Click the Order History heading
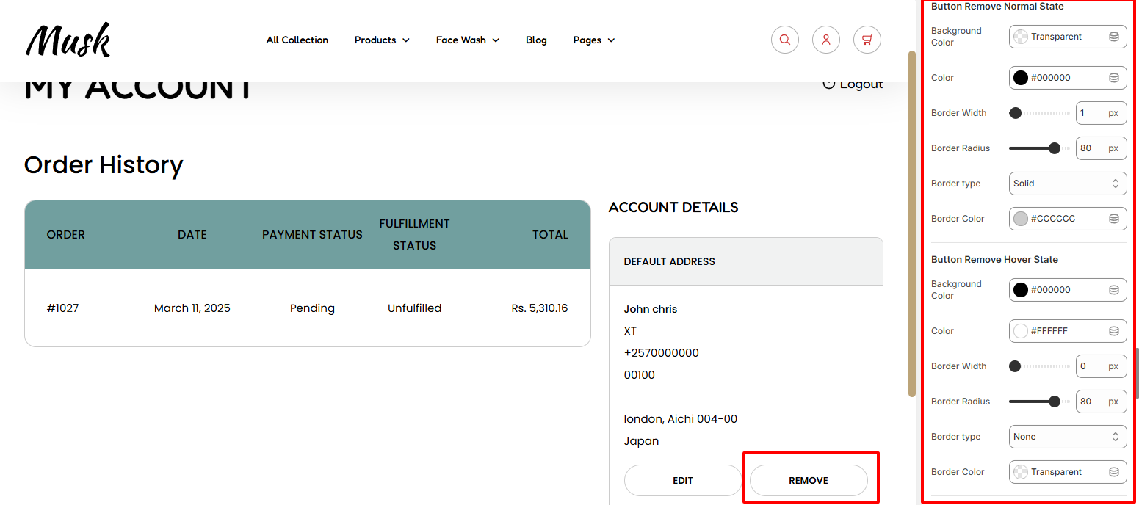This screenshot has width=1139, height=505. click(104, 164)
